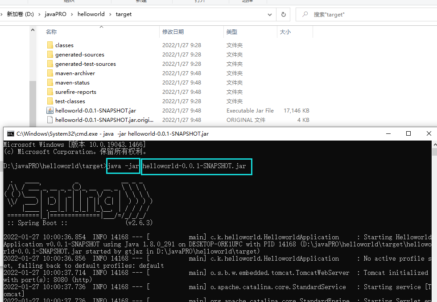This screenshot has width=437, height=302.
Task: Click the Executable Jar File type cell
Action: click(x=250, y=111)
